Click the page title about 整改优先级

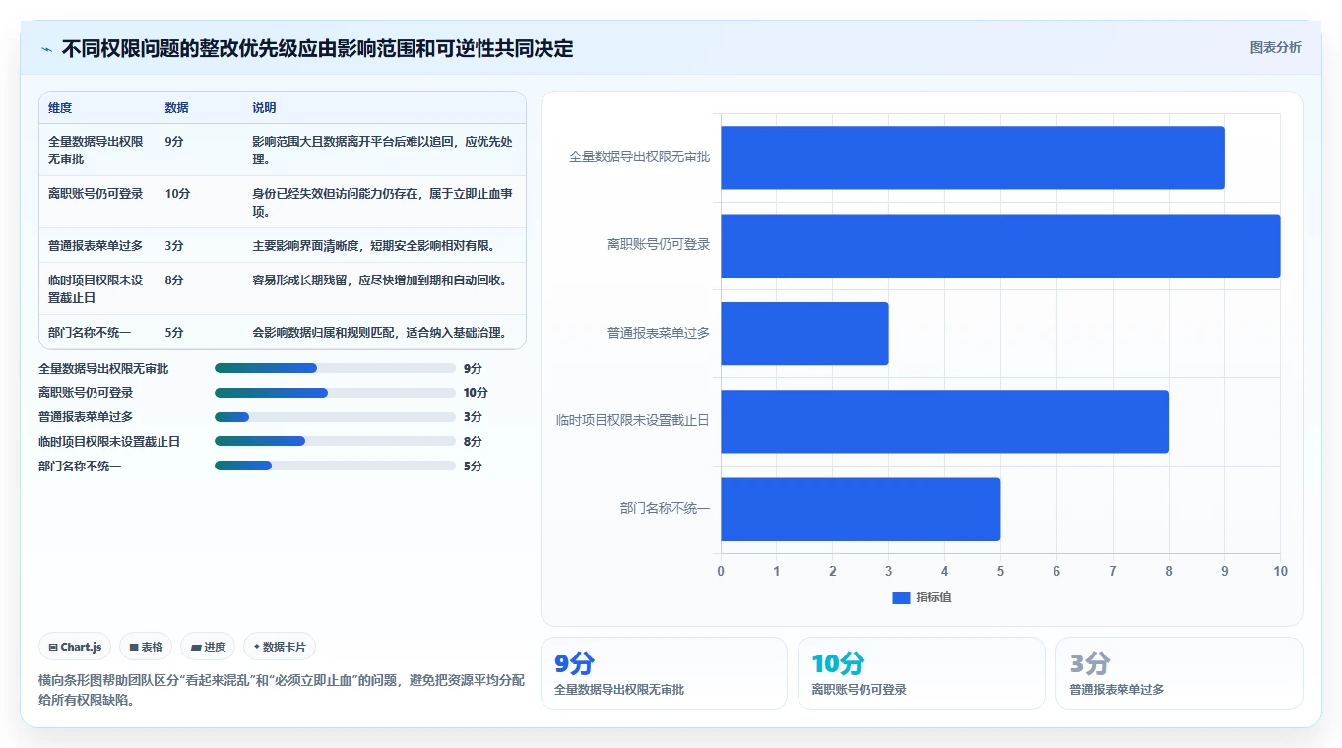[317, 48]
